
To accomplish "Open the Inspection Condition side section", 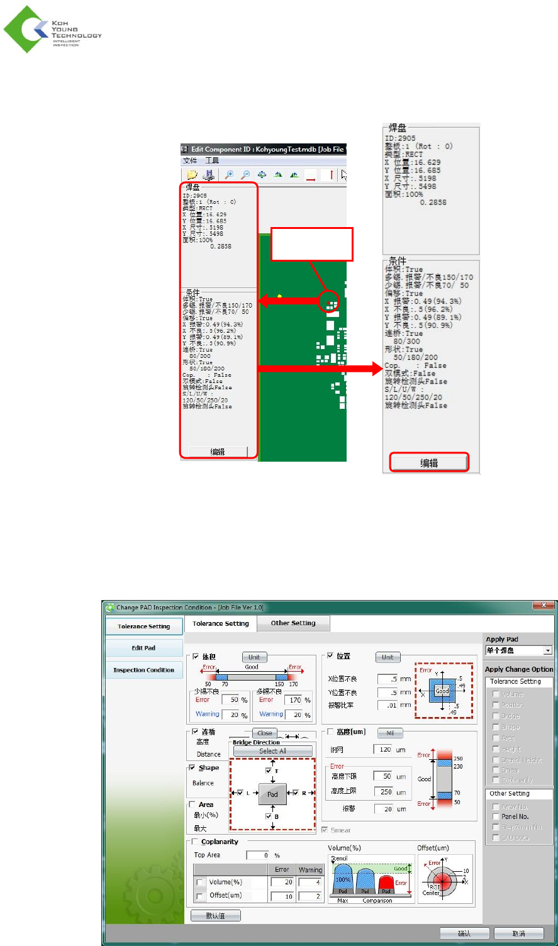I will pyautogui.click(x=144, y=670).
